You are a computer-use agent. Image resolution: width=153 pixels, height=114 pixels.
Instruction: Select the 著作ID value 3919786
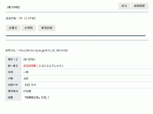[x=29, y=59]
